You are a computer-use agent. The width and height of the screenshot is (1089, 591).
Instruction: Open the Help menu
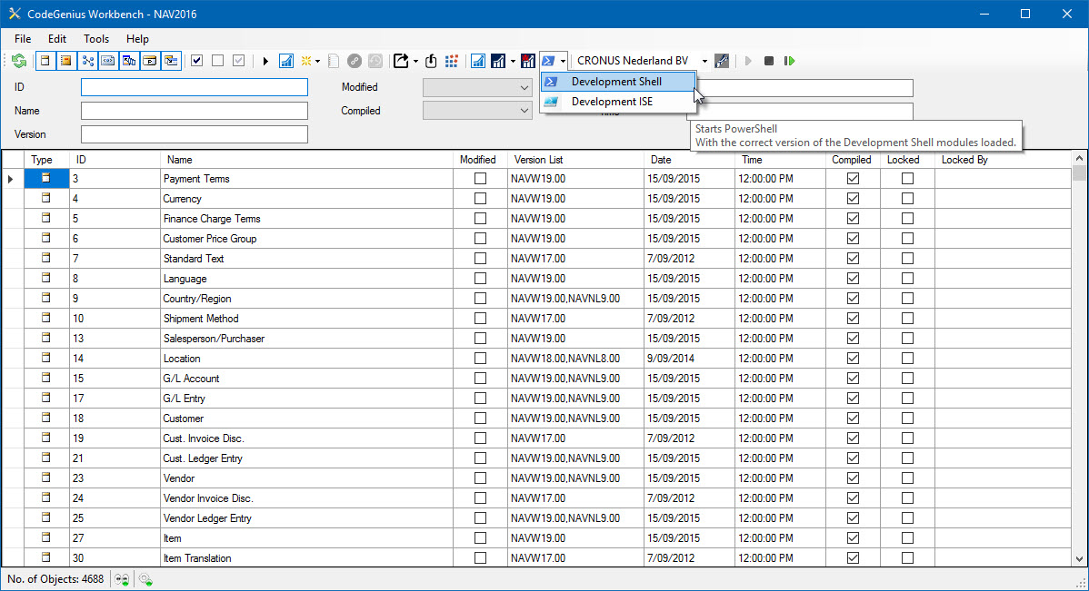[137, 39]
